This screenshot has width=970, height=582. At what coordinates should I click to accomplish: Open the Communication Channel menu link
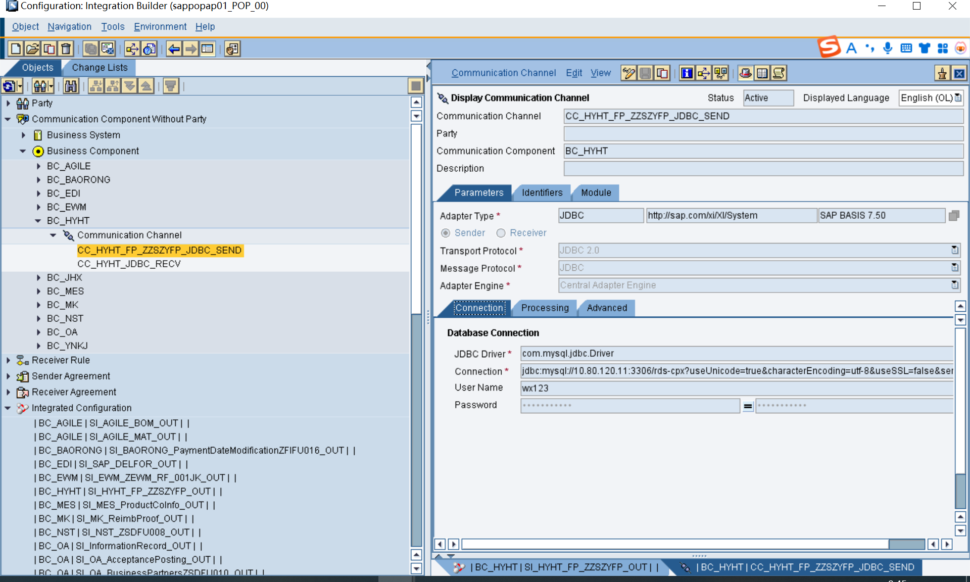(x=503, y=73)
